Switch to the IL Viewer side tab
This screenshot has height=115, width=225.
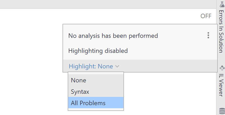pyautogui.click(x=221, y=85)
